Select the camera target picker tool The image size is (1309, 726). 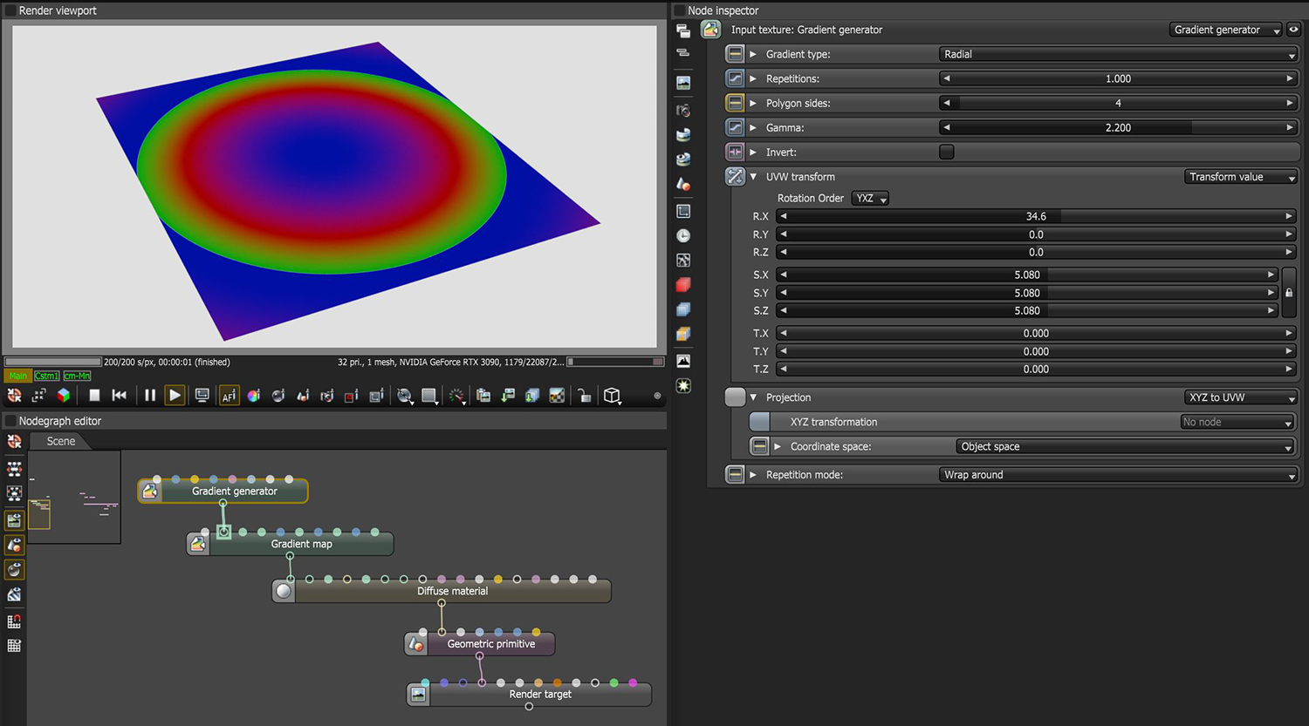coord(327,395)
